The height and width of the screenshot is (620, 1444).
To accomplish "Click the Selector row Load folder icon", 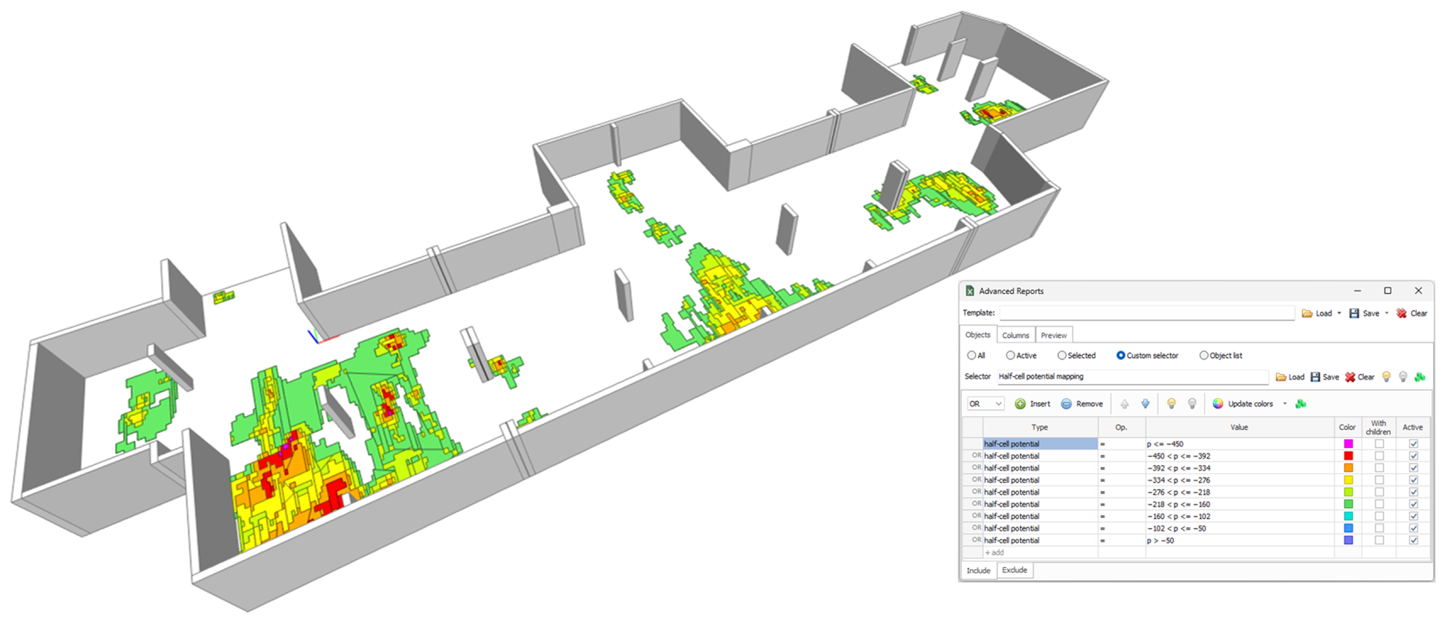I will click(x=1281, y=377).
